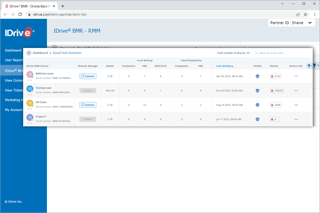Click the Aug 10 2023, 09:30 AM activity date
Viewport: 320px width, 213px height.
(229, 105)
